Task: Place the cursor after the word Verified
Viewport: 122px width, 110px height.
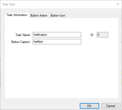Action: coord(43,42)
